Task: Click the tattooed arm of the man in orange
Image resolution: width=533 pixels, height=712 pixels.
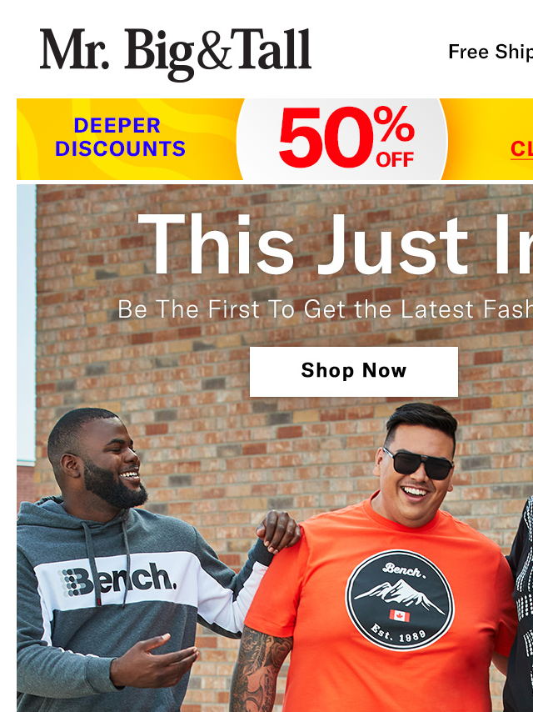Action: pyautogui.click(x=261, y=668)
